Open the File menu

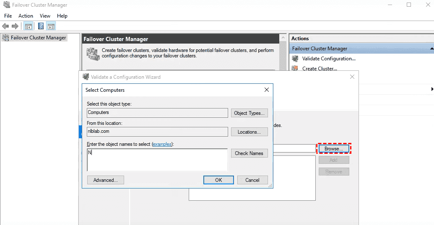8,16
